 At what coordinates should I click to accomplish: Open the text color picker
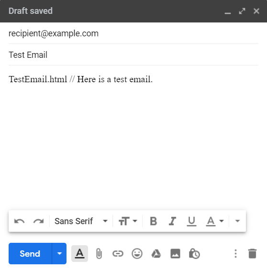click(x=215, y=221)
